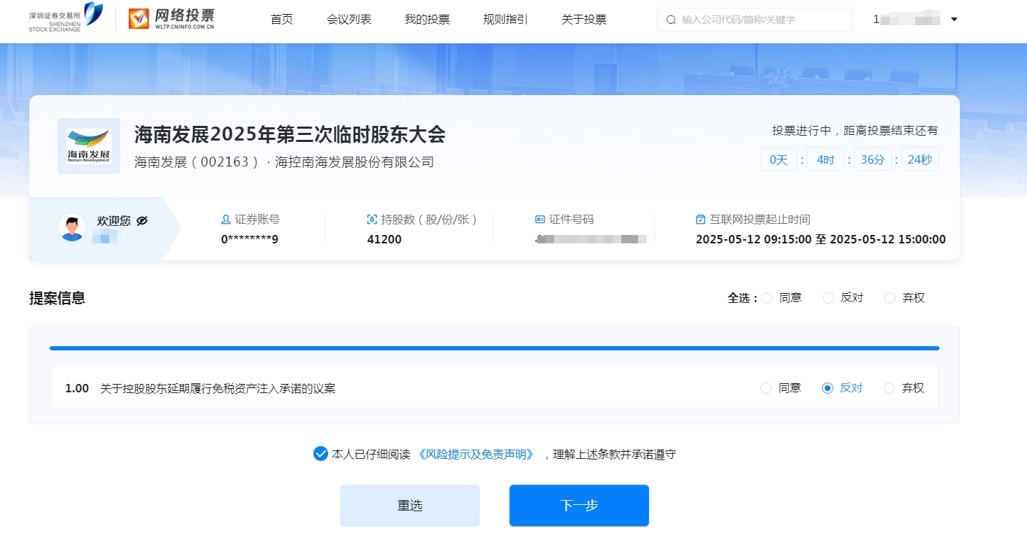This screenshot has height=535, width=1027.
Task: Click the 下一步 button
Action: click(x=579, y=506)
